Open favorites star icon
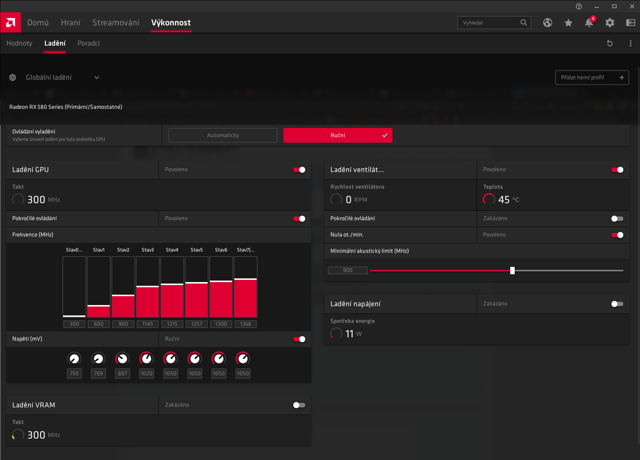Viewport: 640px width, 460px height. tap(568, 23)
